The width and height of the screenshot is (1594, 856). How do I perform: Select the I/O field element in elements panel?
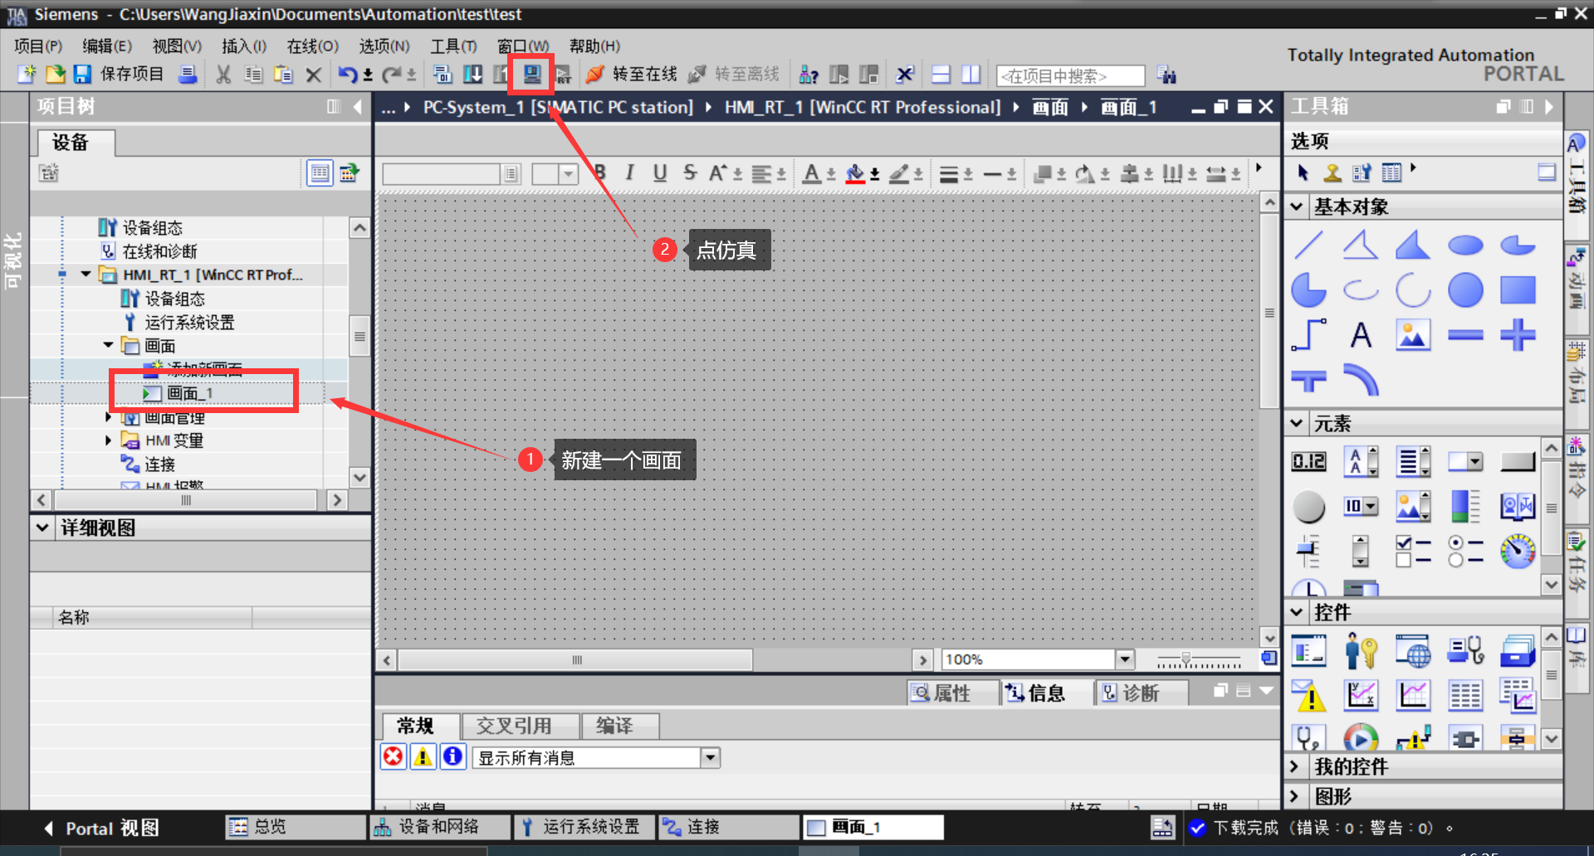tap(1308, 461)
